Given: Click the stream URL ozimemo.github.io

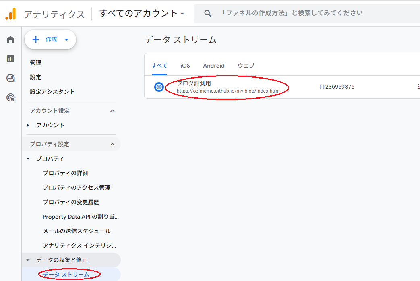Looking at the screenshot, I should pyautogui.click(x=228, y=91).
